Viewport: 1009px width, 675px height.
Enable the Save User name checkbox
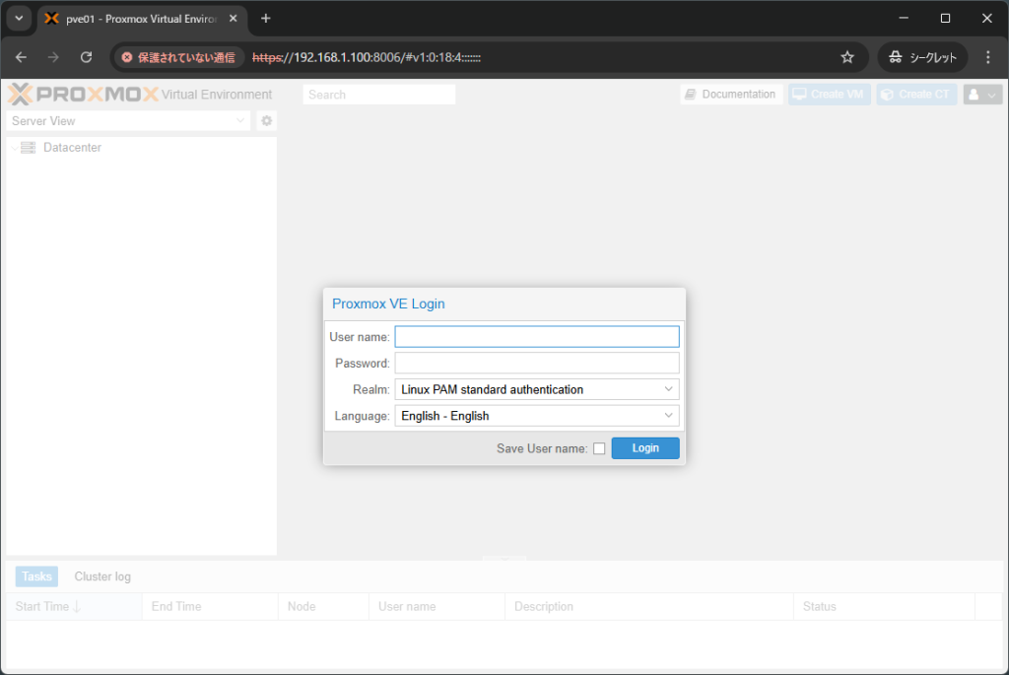(x=599, y=447)
